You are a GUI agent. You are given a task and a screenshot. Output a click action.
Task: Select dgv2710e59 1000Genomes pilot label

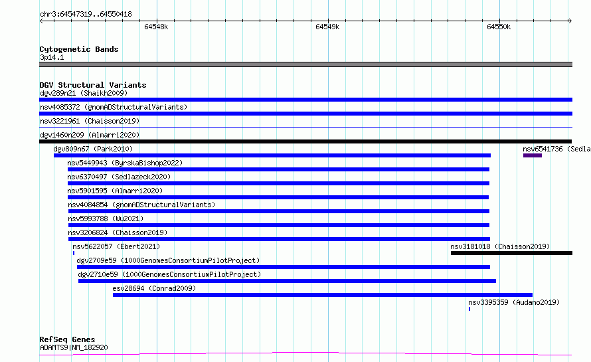(169, 274)
